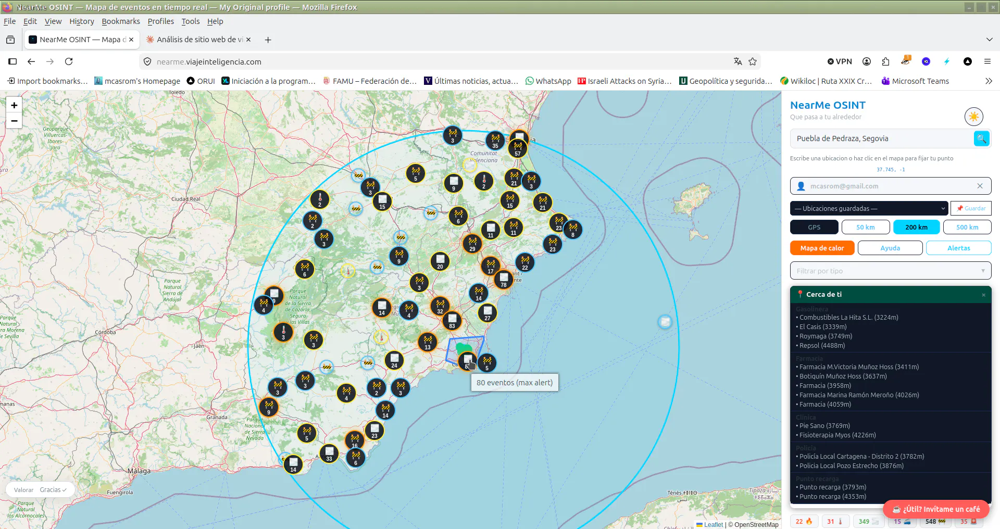Open the Filtrar por tipo dropdown
The width and height of the screenshot is (1000, 529).
click(891, 271)
